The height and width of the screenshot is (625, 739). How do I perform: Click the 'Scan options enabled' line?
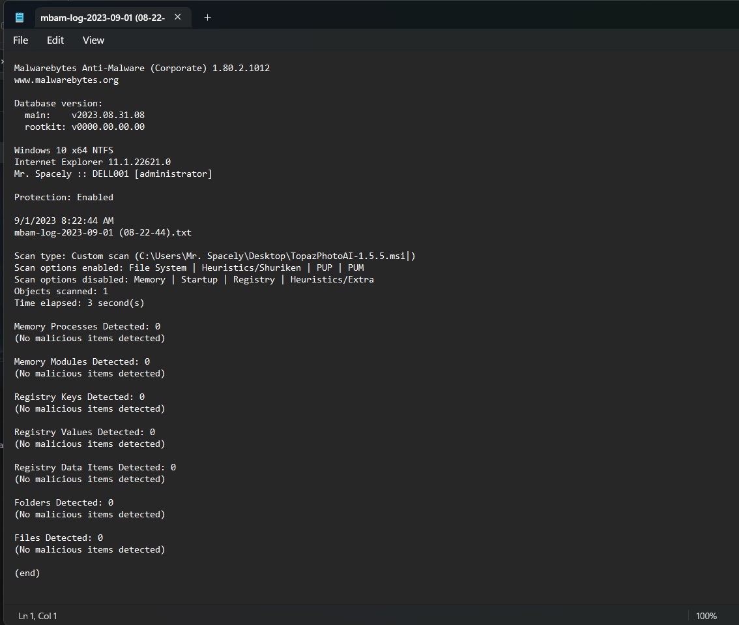189,268
